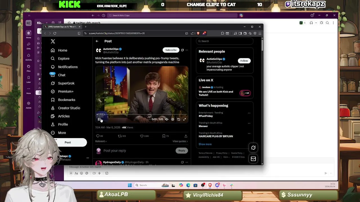
Task: Start a huddle with headphones icon in Slack
Action: click(311, 23)
